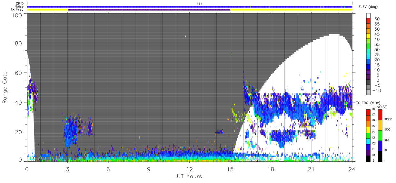Select the orange 1000–10000 NOISE swatch
396x183 pixels.
pos(380,125)
